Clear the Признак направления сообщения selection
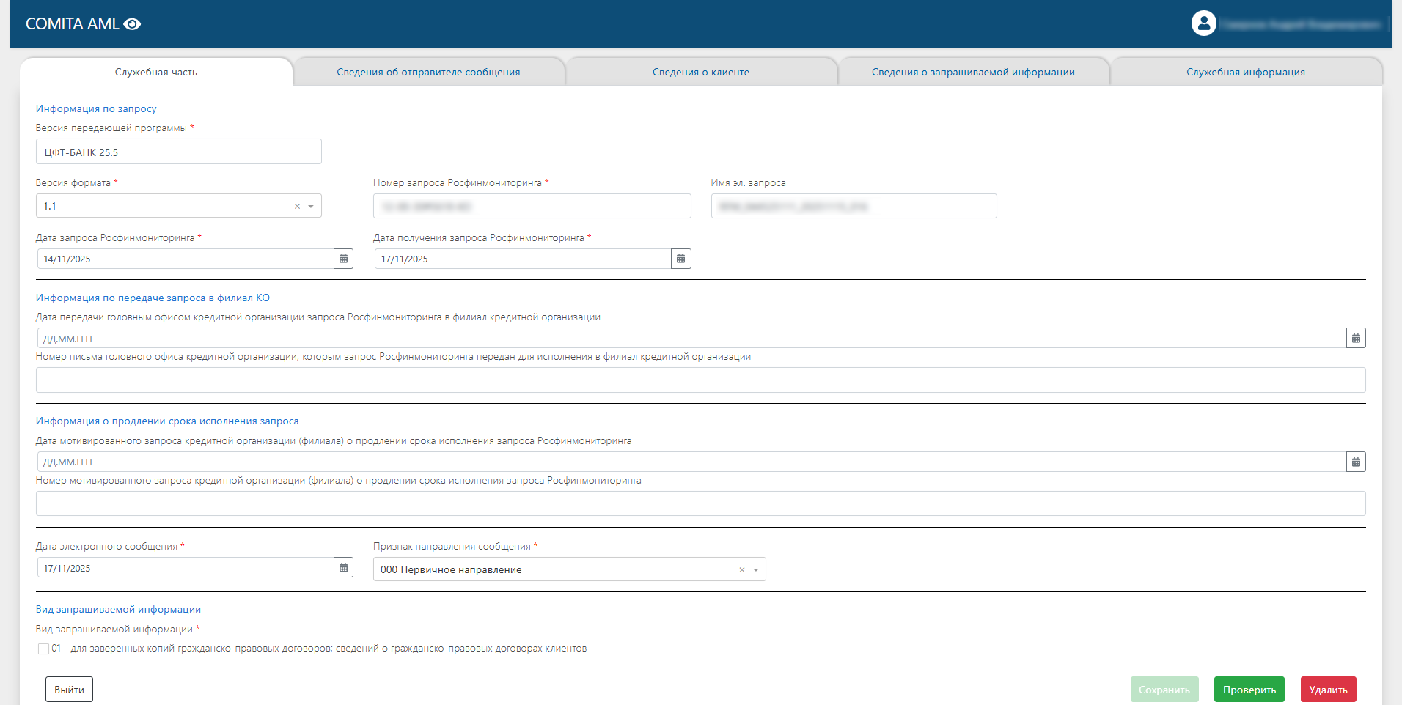The width and height of the screenshot is (1402, 705). point(741,570)
